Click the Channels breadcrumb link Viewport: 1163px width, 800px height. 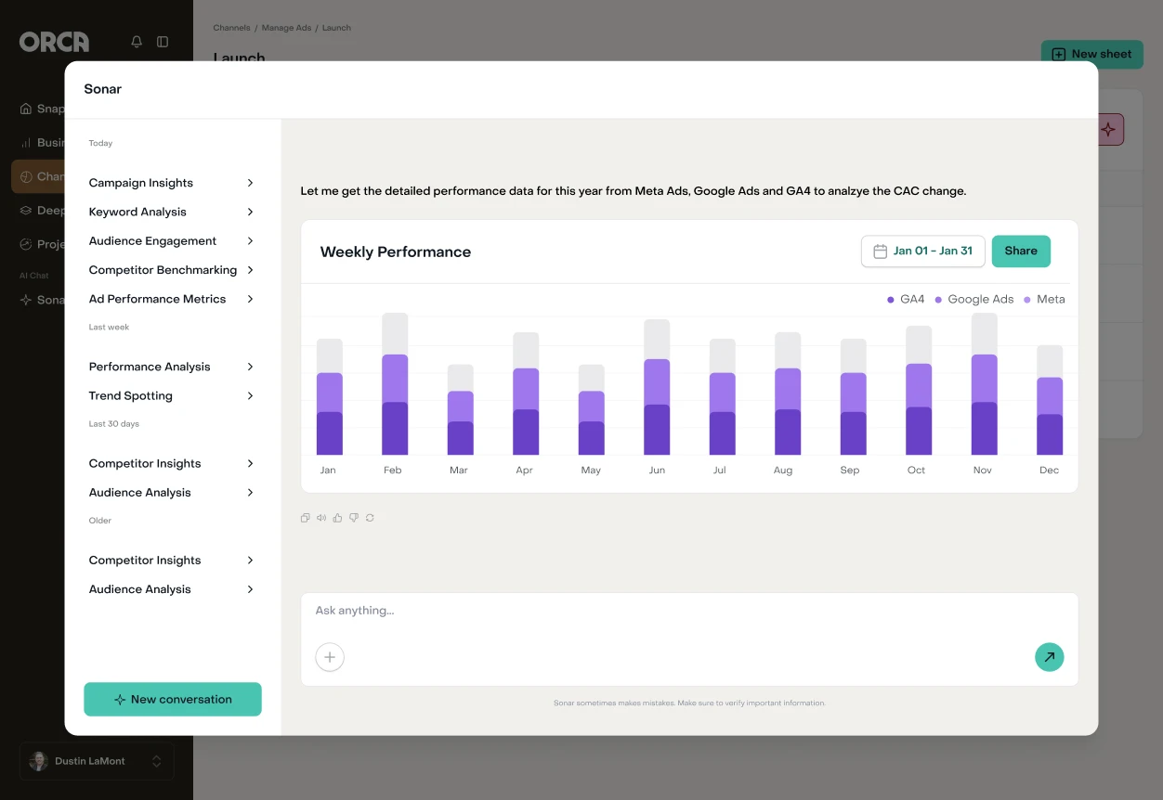(231, 28)
